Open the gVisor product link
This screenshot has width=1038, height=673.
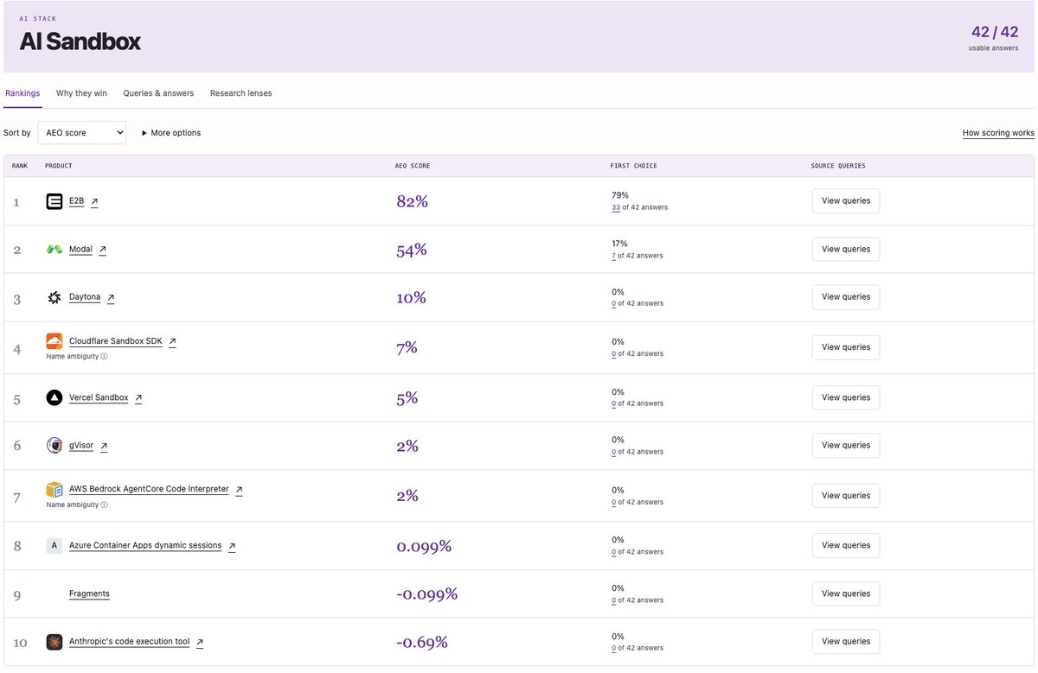81,446
